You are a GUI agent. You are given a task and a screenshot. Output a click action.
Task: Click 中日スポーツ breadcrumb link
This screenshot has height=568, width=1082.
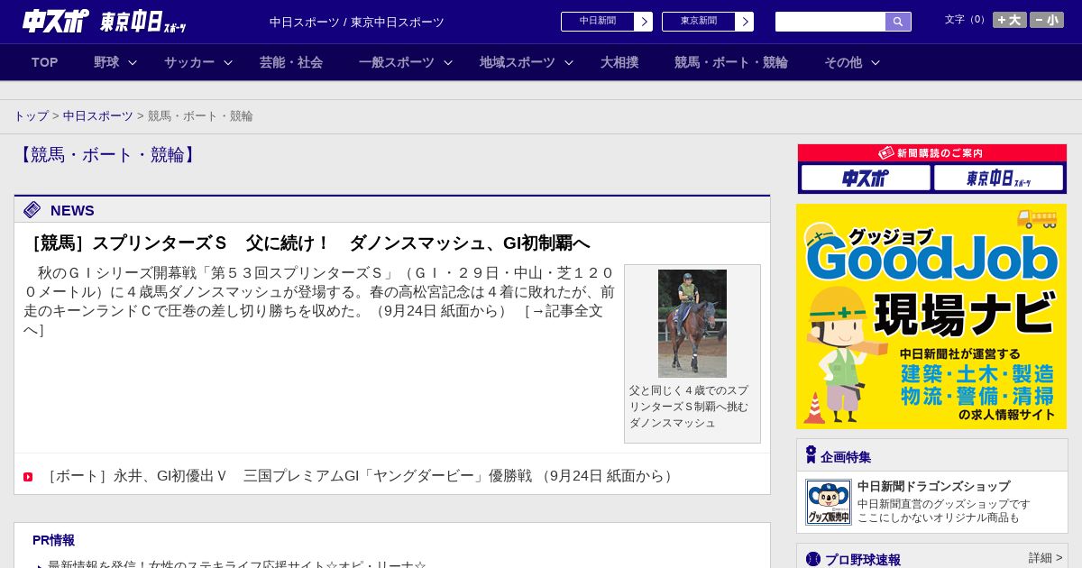(x=98, y=116)
